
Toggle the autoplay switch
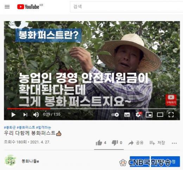tap(115, 115)
